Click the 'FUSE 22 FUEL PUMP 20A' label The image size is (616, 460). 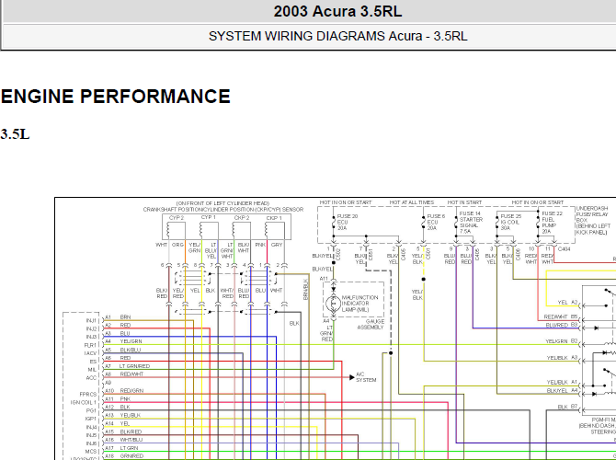click(x=552, y=223)
